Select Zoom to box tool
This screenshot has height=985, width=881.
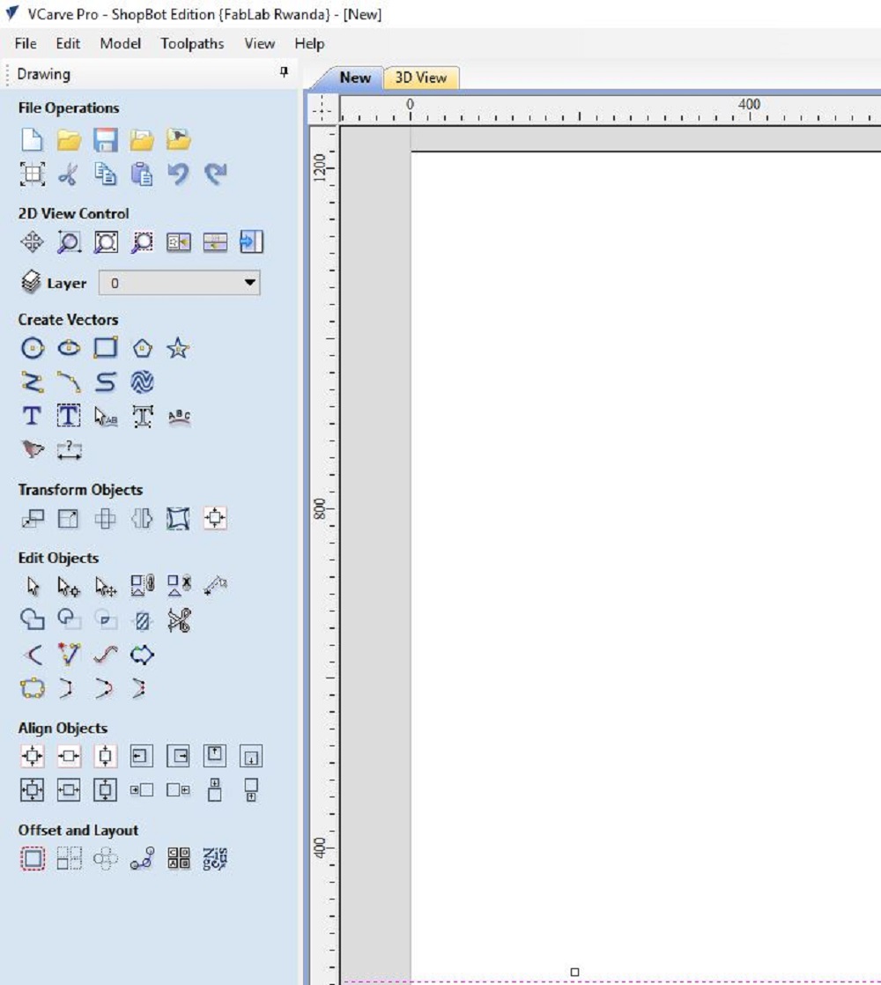[x=69, y=242]
